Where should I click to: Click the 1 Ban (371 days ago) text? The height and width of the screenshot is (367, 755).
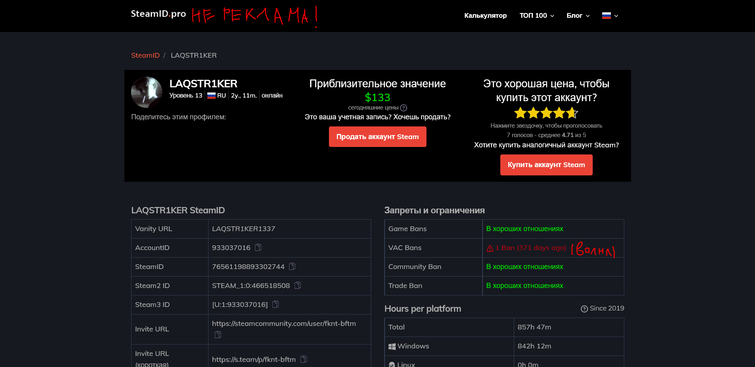coord(531,248)
